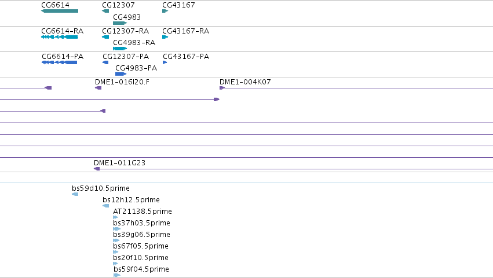Image resolution: width=493 pixels, height=278 pixels.
Task: Click the bs59d10.5prime light-blue arrow glyph
Action: 75,194
